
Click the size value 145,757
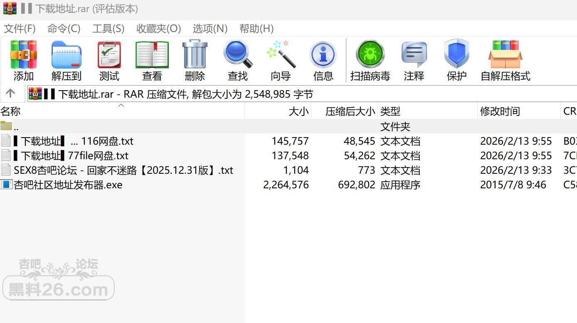[290, 141]
